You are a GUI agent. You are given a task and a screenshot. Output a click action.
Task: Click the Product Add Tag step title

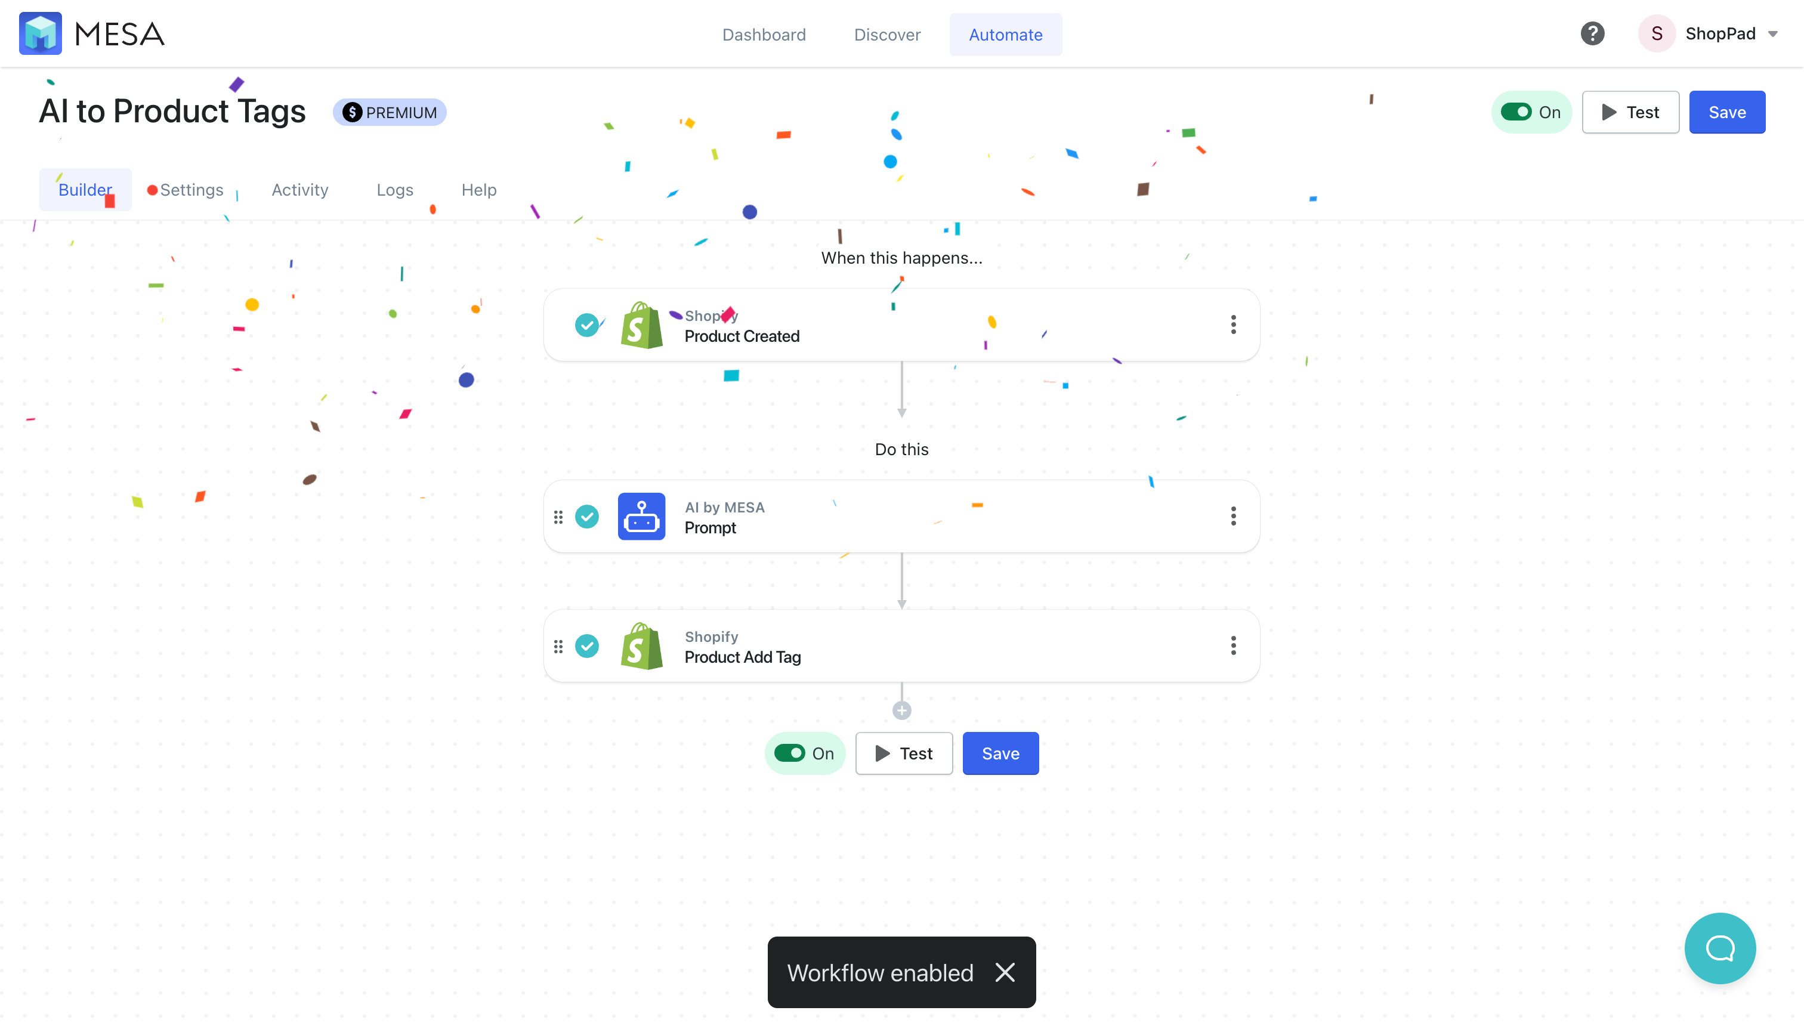click(743, 657)
